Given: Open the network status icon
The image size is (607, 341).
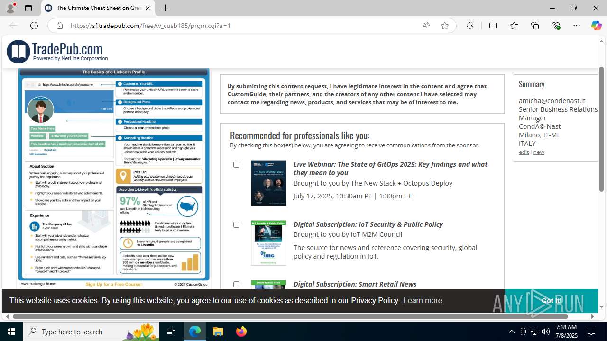Looking at the screenshot, I should tap(534, 332).
